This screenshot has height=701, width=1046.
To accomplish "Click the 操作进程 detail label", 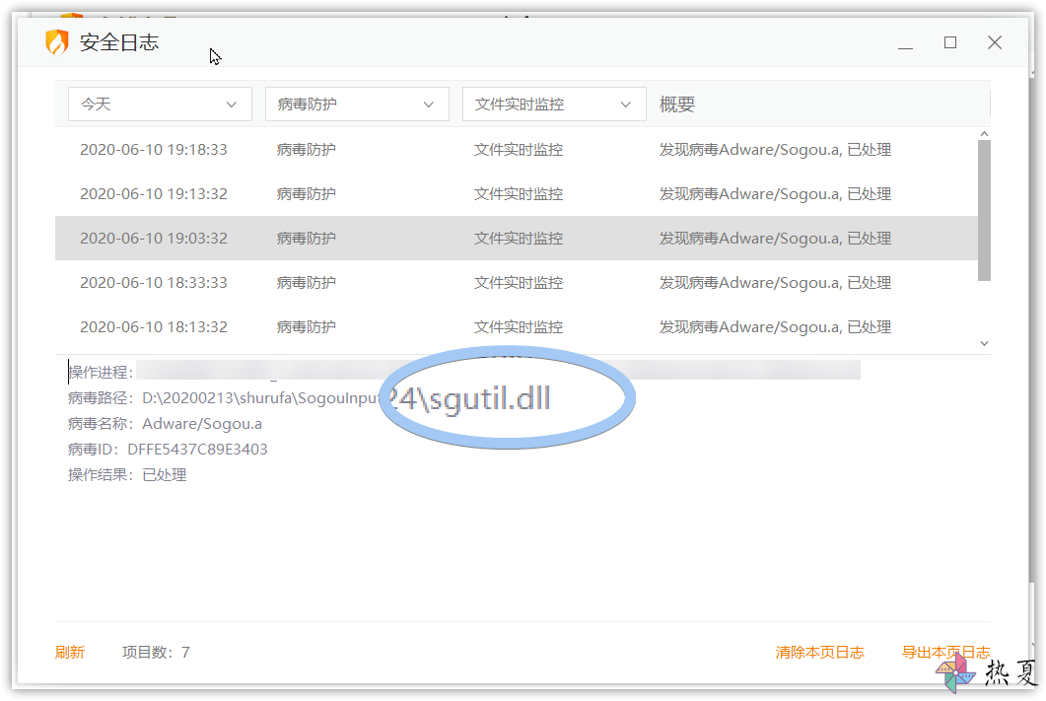I will (x=100, y=372).
